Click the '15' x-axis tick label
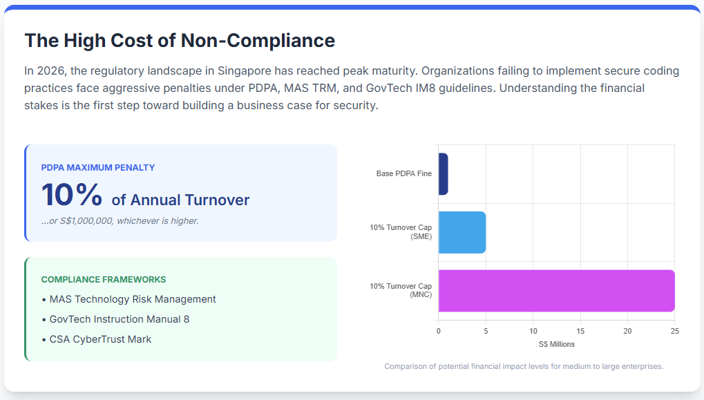704x400 pixels. pos(580,332)
